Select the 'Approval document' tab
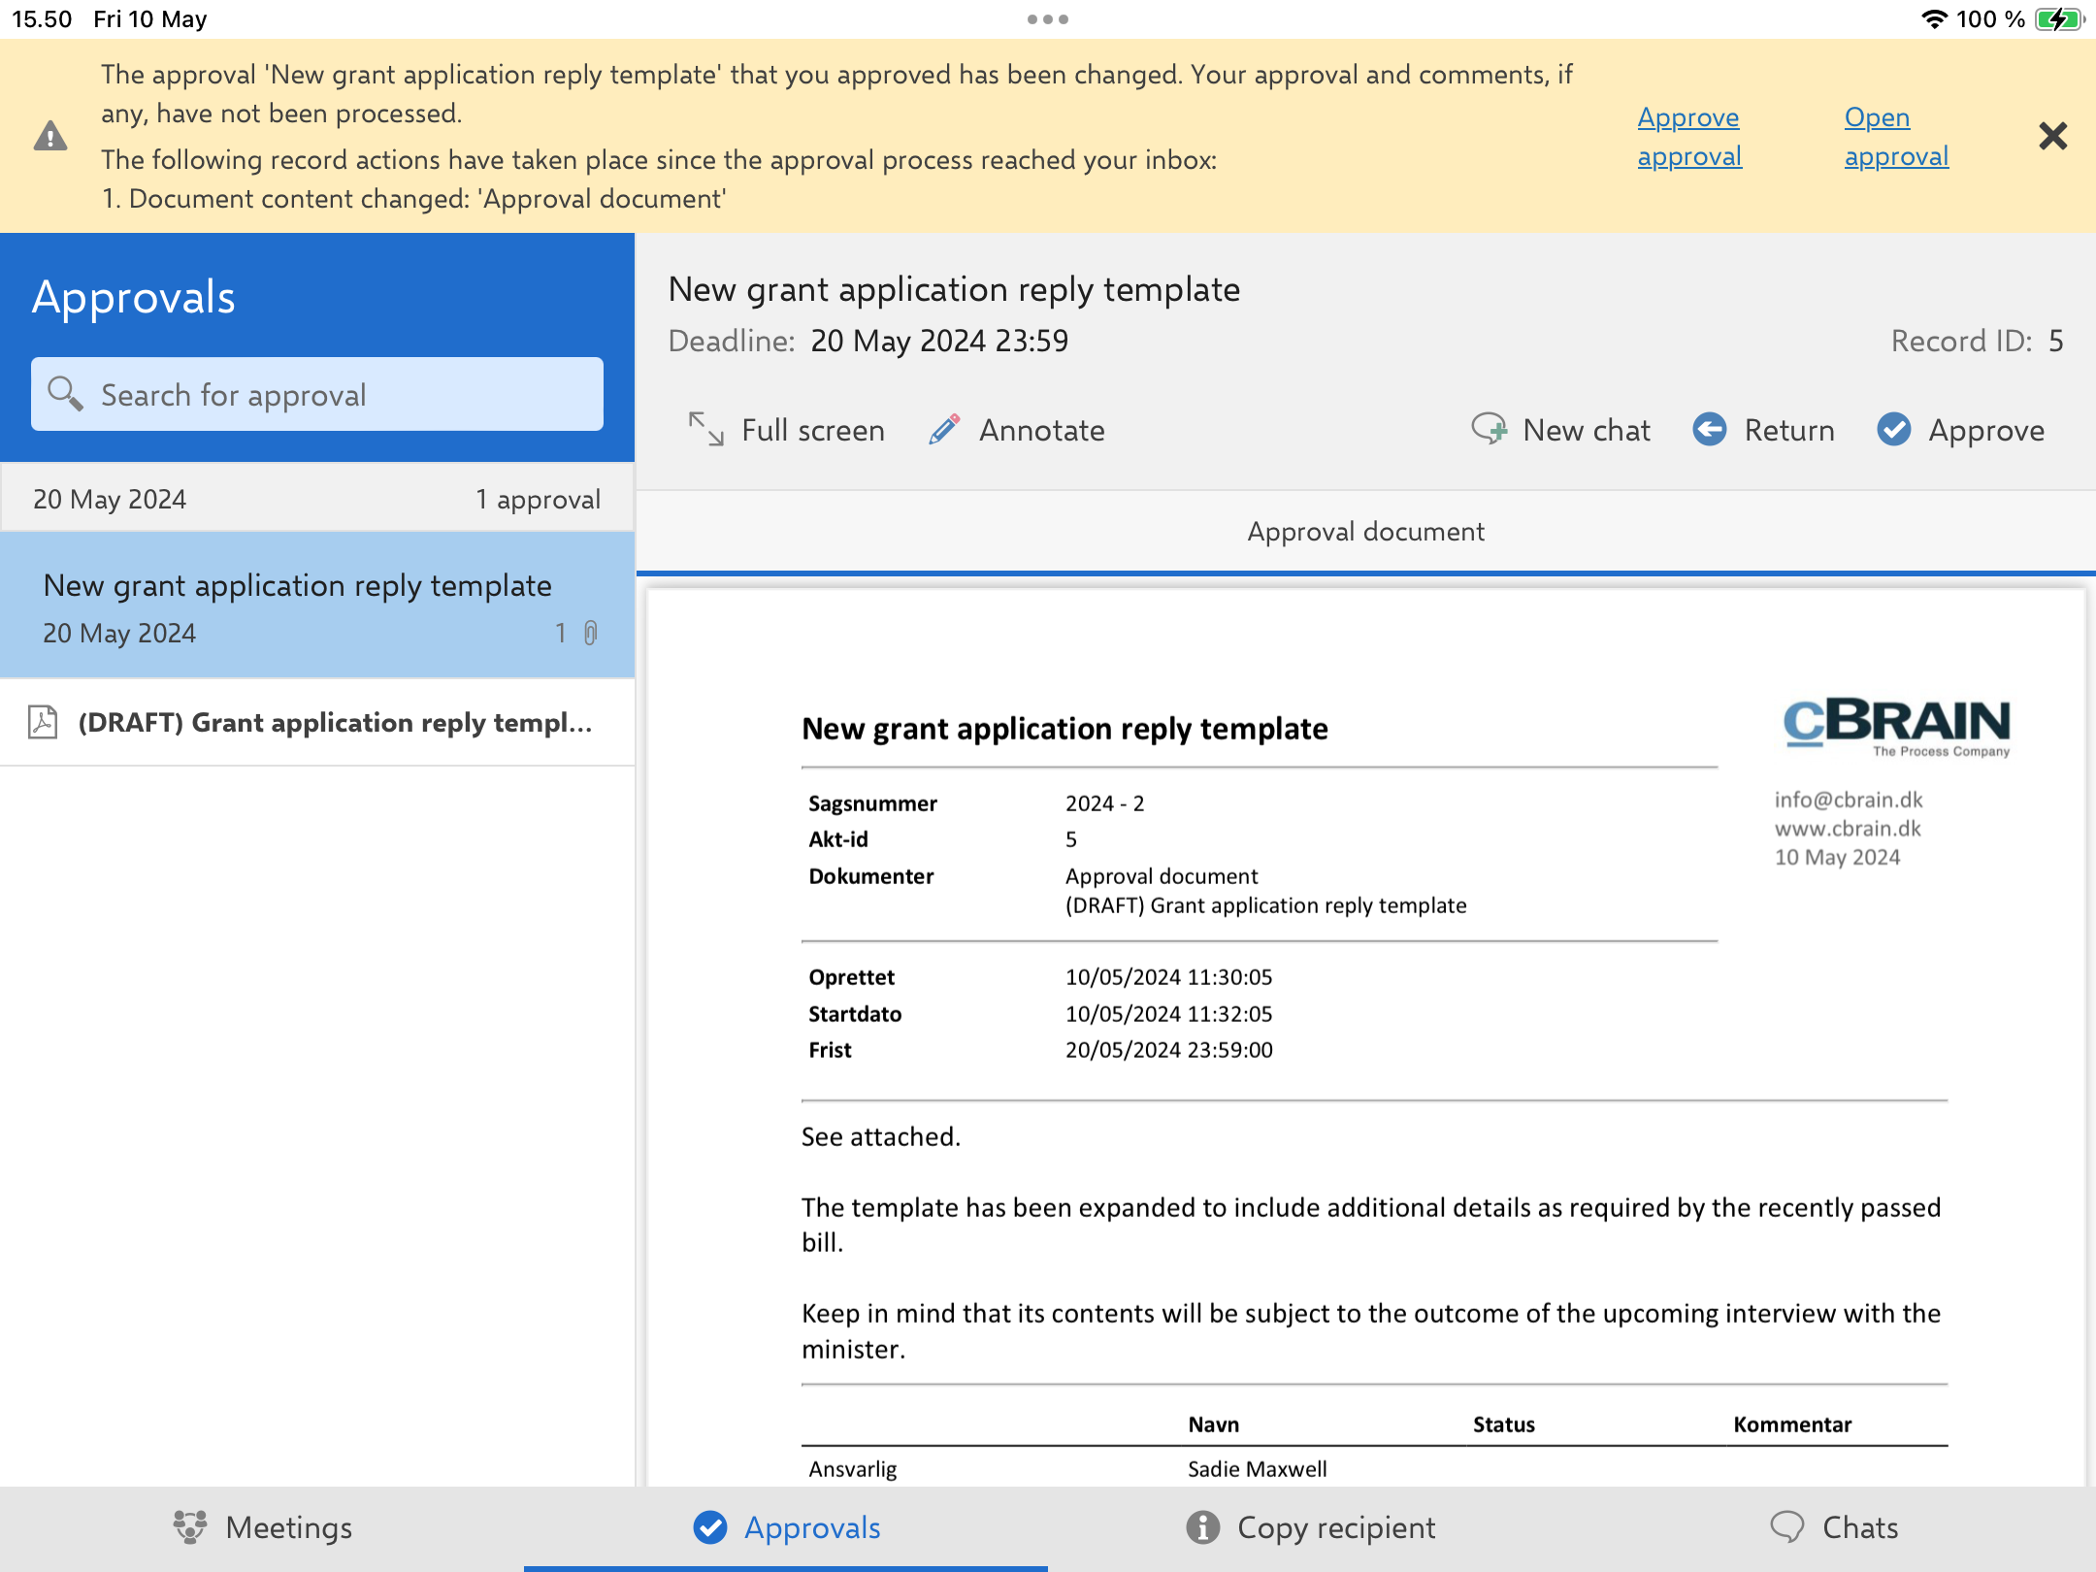 (x=1365, y=532)
